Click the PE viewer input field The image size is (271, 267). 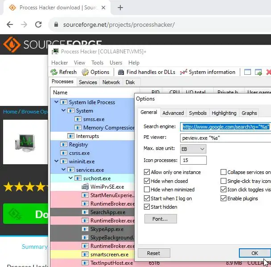point(226,138)
